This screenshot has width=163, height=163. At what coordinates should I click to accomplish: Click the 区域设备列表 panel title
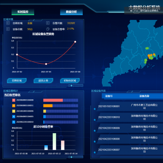click(98, 91)
